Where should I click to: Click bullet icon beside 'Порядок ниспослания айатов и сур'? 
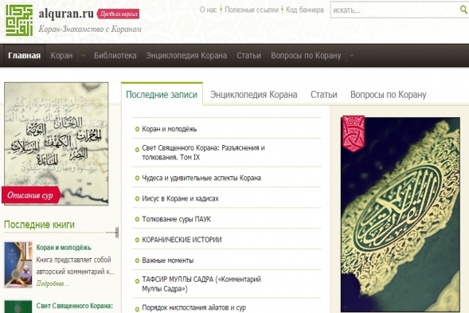point(137,309)
